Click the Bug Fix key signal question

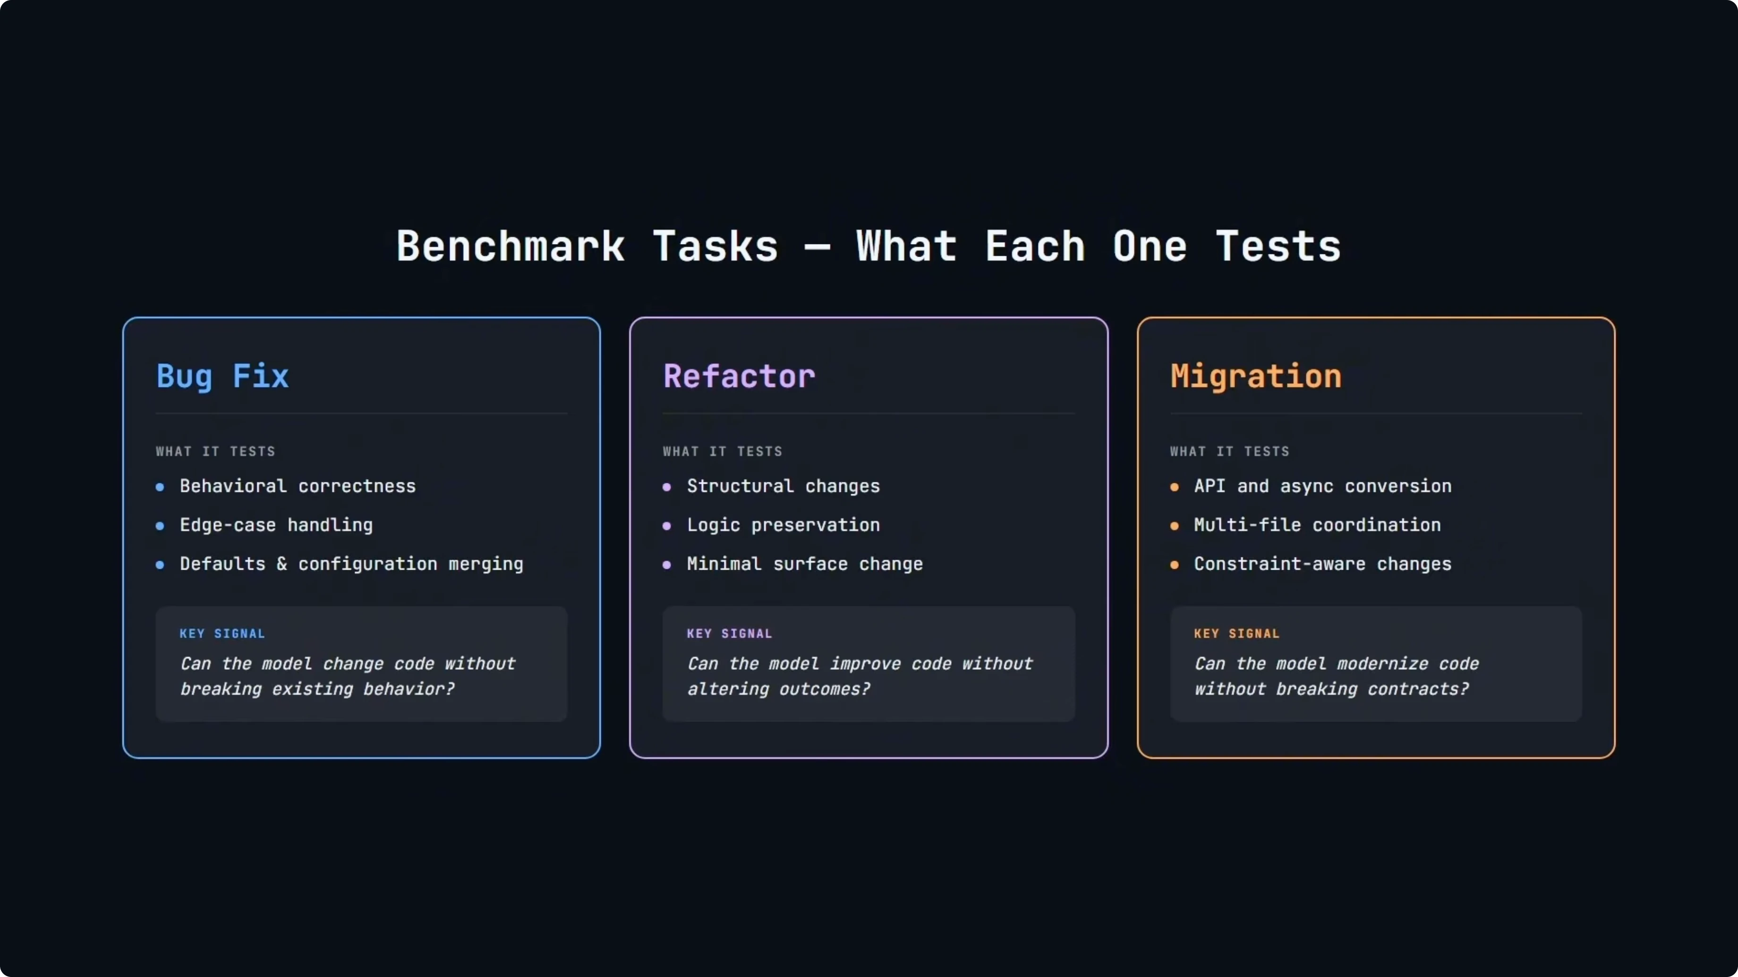point(348,676)
